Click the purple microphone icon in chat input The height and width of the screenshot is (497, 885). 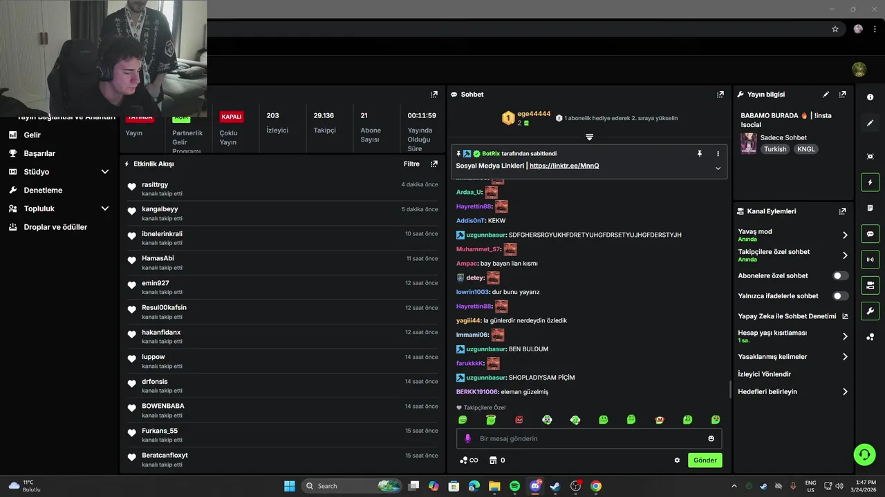[467, 438]
